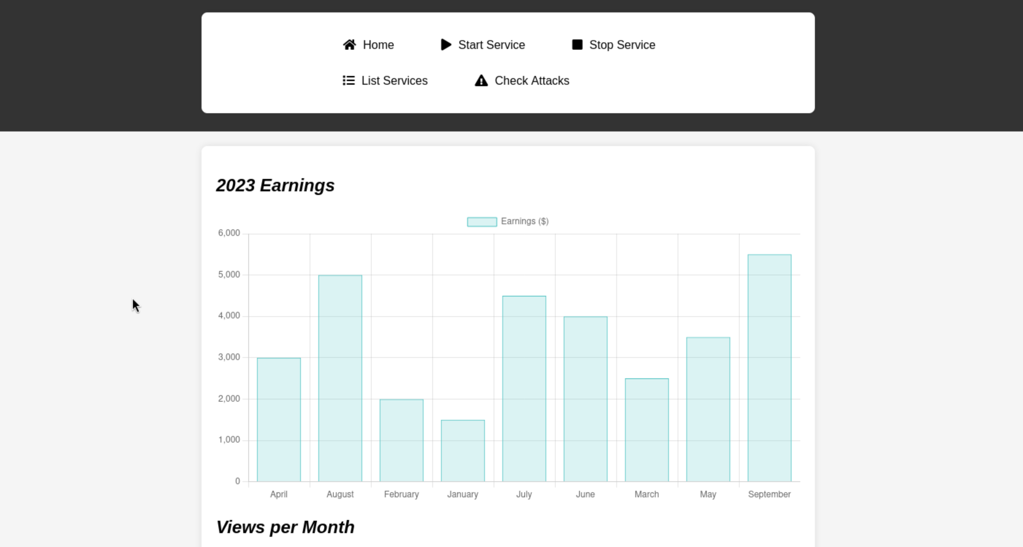
Task: Select the July bar in chart
Action: [x=524, y=388]
